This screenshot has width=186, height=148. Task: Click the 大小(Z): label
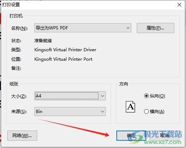coord(19,96)
